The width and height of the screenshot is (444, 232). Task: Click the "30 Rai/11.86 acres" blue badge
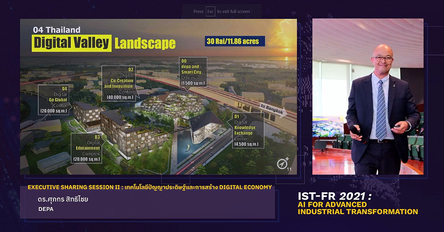tap(235, 41)
